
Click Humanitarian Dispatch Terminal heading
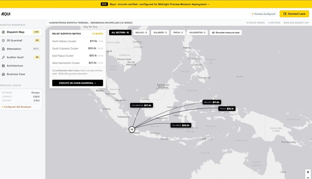(91, 23)
